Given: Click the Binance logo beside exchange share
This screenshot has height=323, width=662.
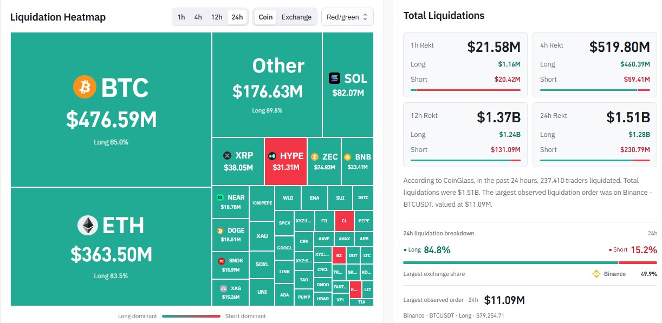Looking at the screenshot, I should 596,274.
